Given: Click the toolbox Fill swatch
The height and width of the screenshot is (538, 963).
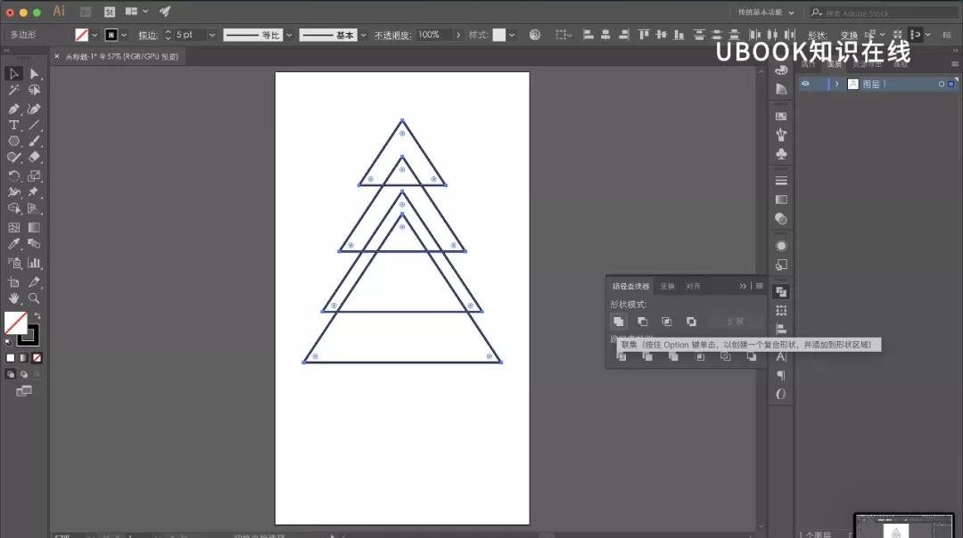Looking at the screenshot, I should 16,322.
